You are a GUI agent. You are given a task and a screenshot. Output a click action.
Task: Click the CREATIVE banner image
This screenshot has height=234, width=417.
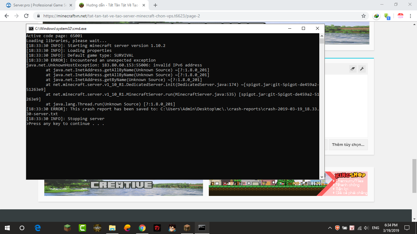pyautogui.click(x=124, y=188)
